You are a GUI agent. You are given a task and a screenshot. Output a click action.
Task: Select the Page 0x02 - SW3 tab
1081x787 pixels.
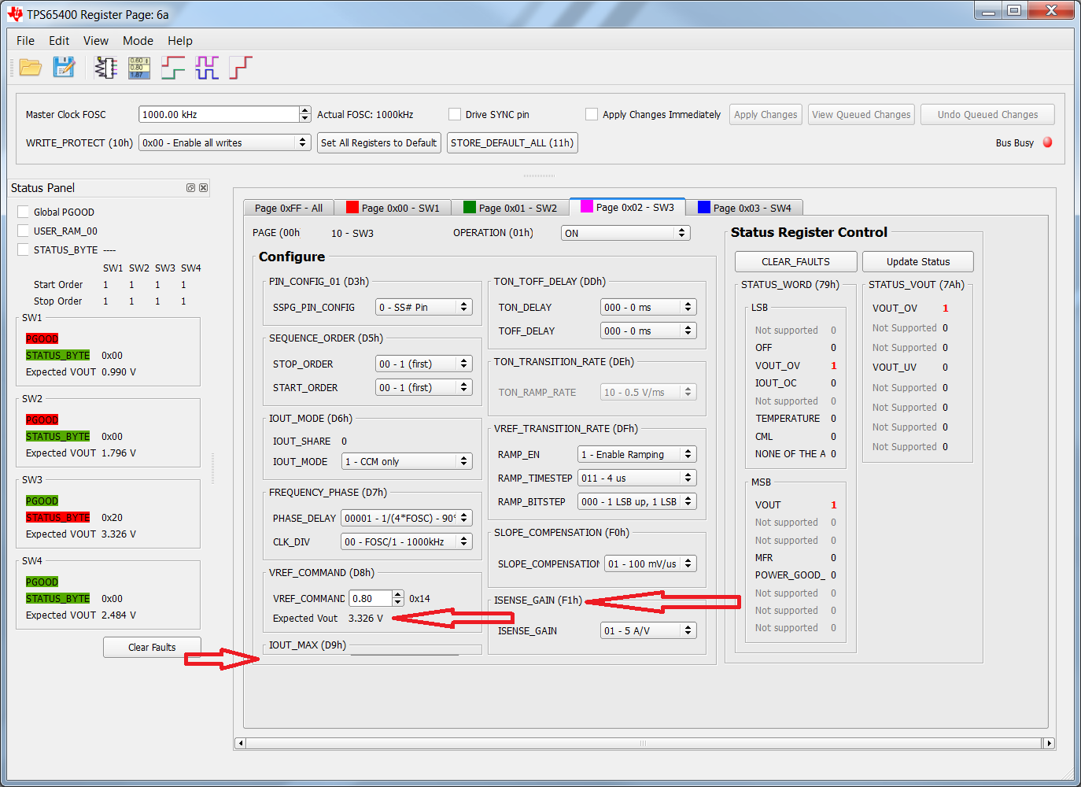point(627,207)
